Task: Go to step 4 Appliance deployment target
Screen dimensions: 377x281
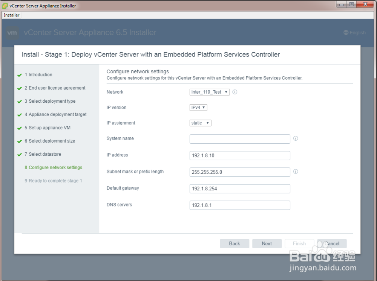Action: (55, 114)
